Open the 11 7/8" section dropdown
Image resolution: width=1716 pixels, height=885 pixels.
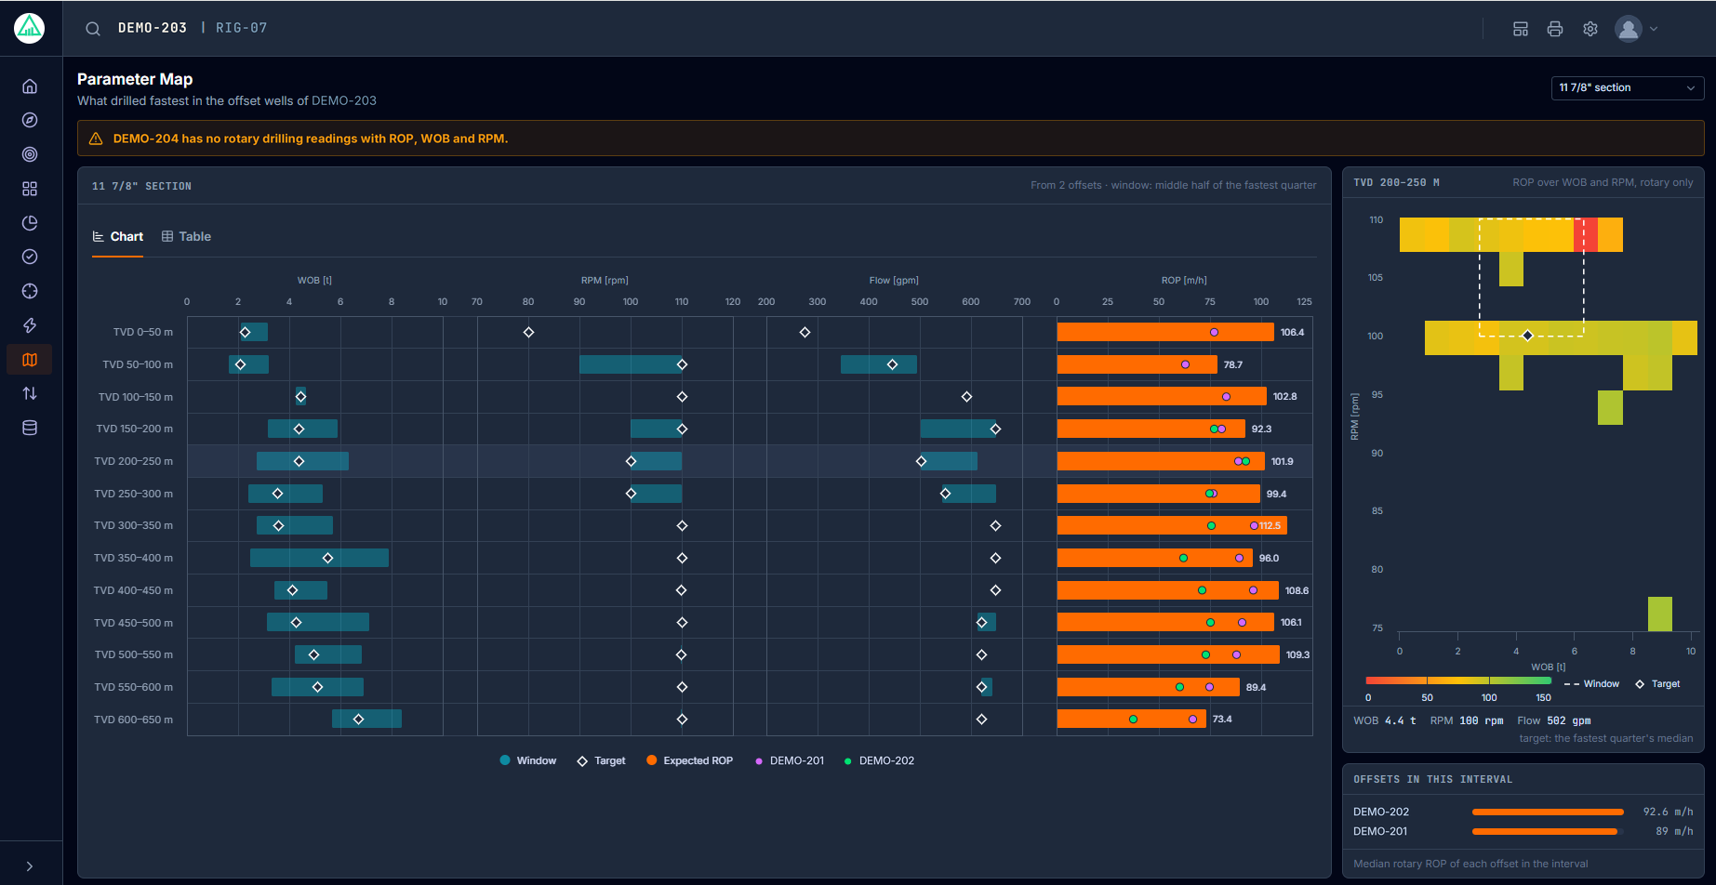tap(1628, 87)
